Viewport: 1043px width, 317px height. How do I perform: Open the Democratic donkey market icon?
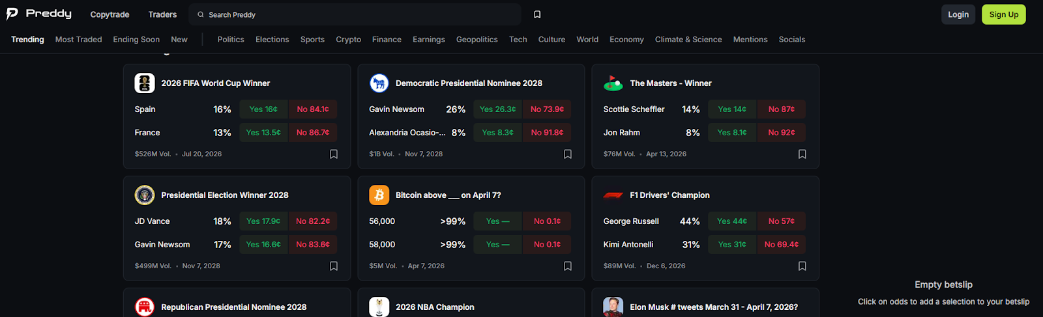pos(379,83)
